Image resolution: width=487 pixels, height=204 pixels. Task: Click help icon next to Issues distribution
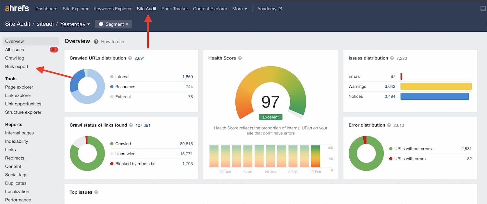tap(392, 58)
